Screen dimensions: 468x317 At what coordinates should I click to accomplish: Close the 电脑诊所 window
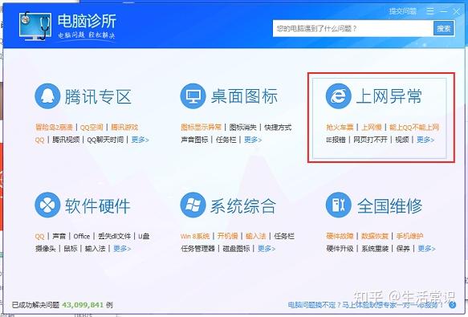pos(456,11)
